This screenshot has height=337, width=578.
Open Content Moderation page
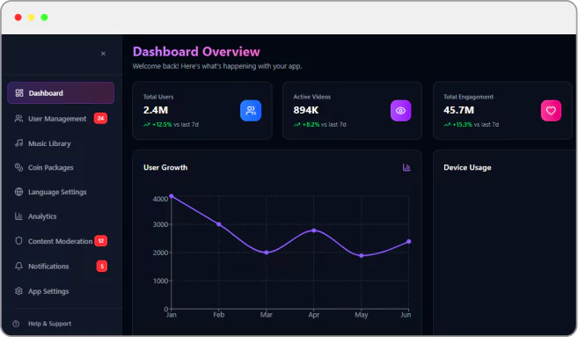[61, 241]
